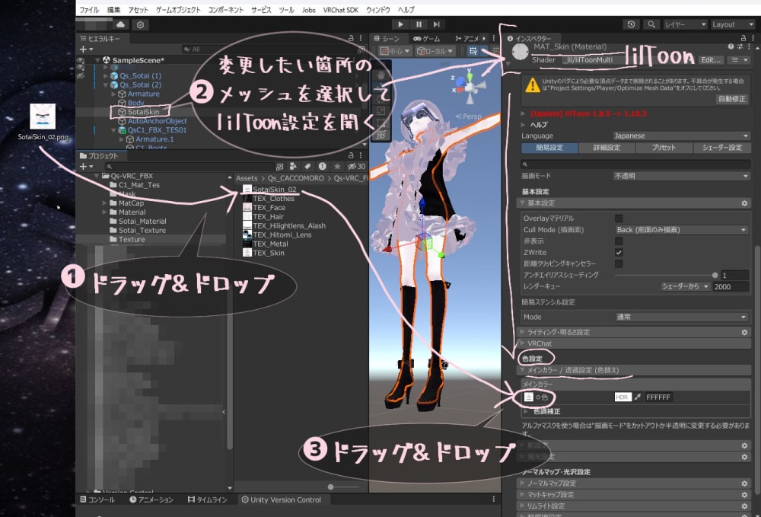The height and width of the screenshot is (517, 761).
Task: Switch to the シェーダー設定 tab
Action: pos(721,148)
